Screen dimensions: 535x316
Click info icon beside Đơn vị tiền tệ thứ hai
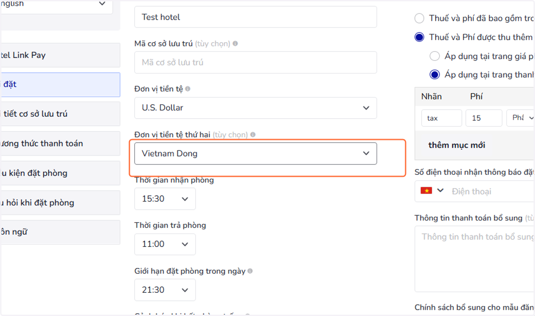pyautogui.click(x=253, y=135)
